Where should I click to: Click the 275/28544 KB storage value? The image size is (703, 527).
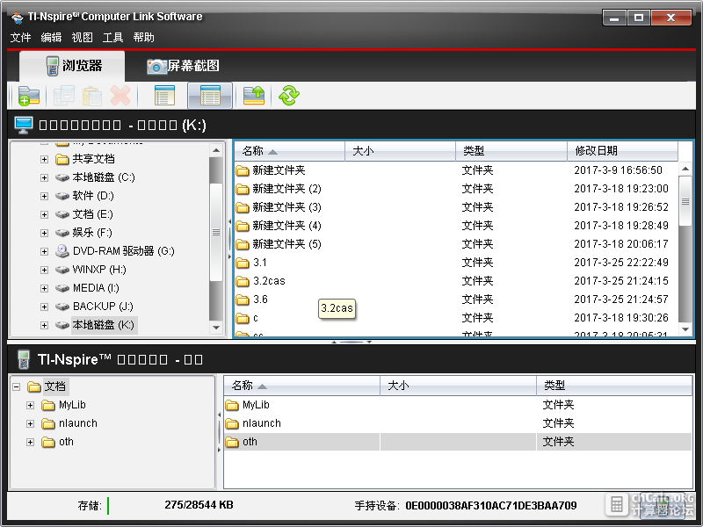[199, 505]
